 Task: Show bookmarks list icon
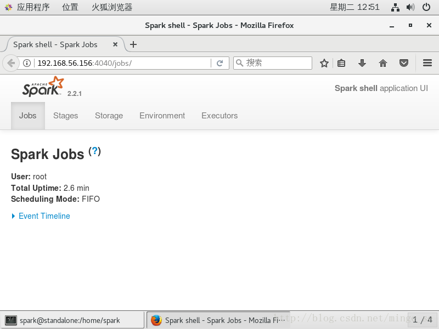pyautogui.click(x=341, y=63)
